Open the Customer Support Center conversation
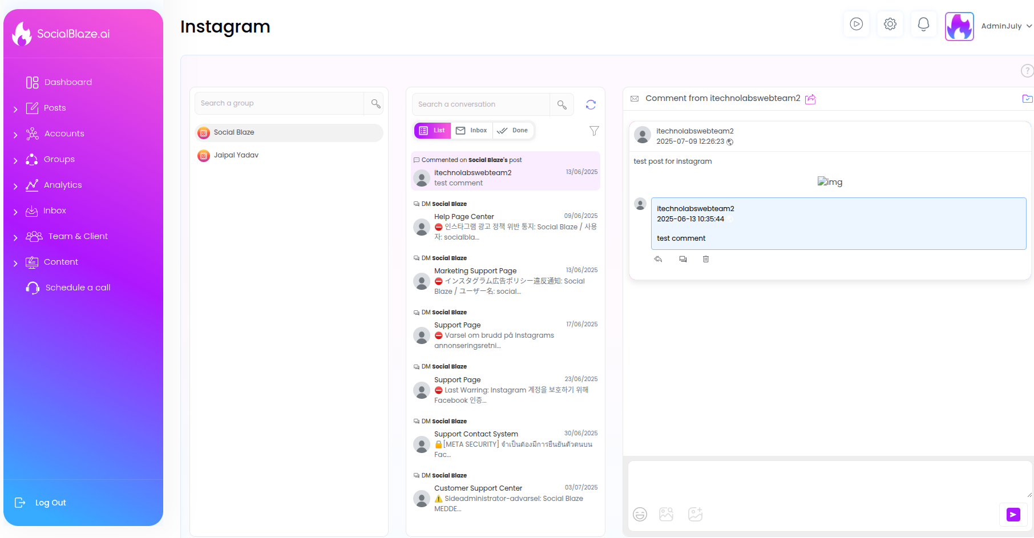This screenshot has height=538, width=1034. pyautogui.click(x=506, y=493)
